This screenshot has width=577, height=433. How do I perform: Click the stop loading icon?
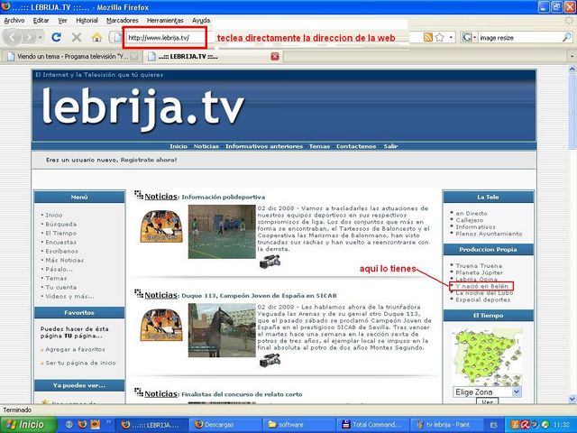click(x=76, y=38)
